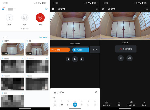Open the hamburger menu with red notification dot

click(x=3, y=9)
